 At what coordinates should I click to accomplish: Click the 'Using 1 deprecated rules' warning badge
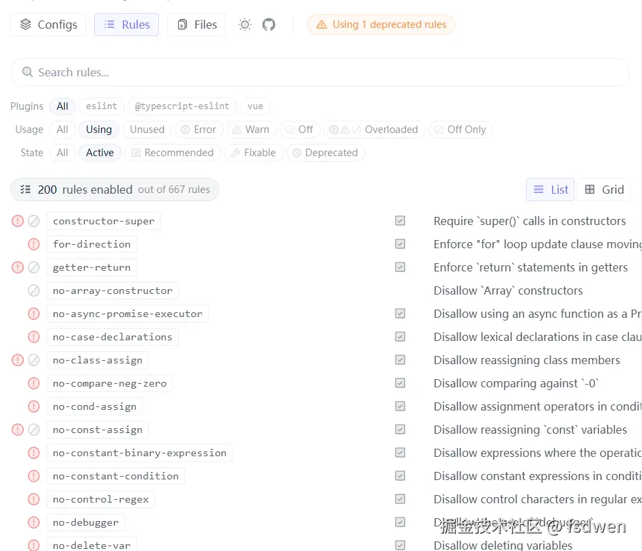pos(381,25)
